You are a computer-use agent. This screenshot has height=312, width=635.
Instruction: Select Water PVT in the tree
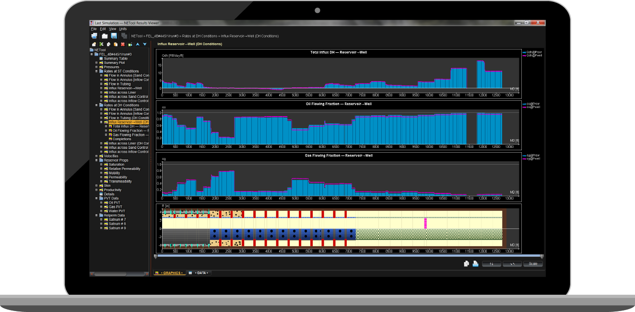tap(117, 211)
